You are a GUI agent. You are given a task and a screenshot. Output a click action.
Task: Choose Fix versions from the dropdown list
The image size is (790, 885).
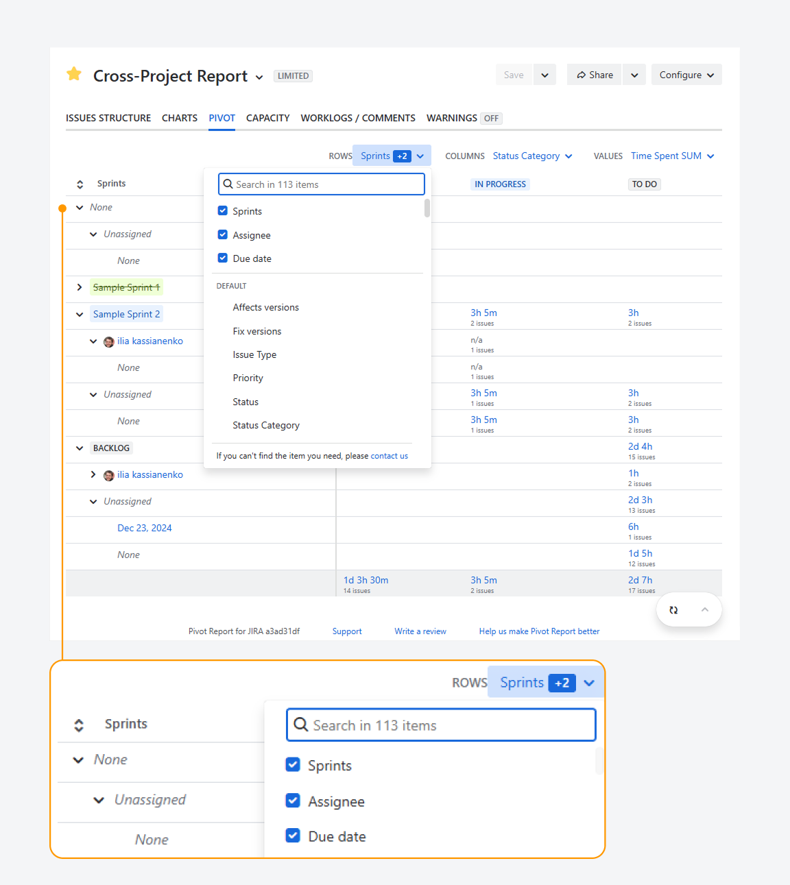click(x=257, y=331)
